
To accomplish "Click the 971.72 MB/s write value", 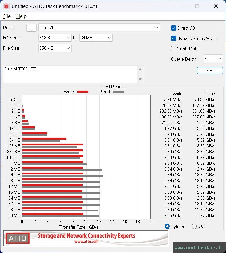I will tap(171, 123).
